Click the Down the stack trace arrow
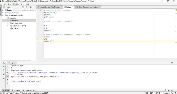This screenshot has height=94, width=177. click(x=7, y=70)
